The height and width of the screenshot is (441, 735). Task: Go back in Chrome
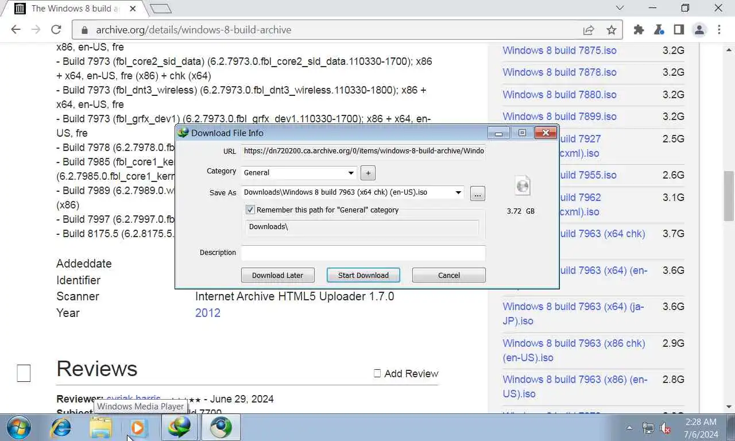coord(16,30)
